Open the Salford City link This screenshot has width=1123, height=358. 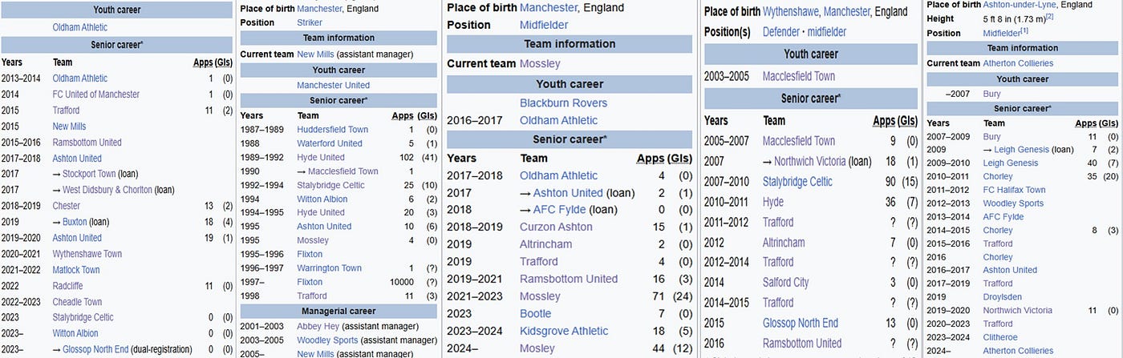point(785,282)
